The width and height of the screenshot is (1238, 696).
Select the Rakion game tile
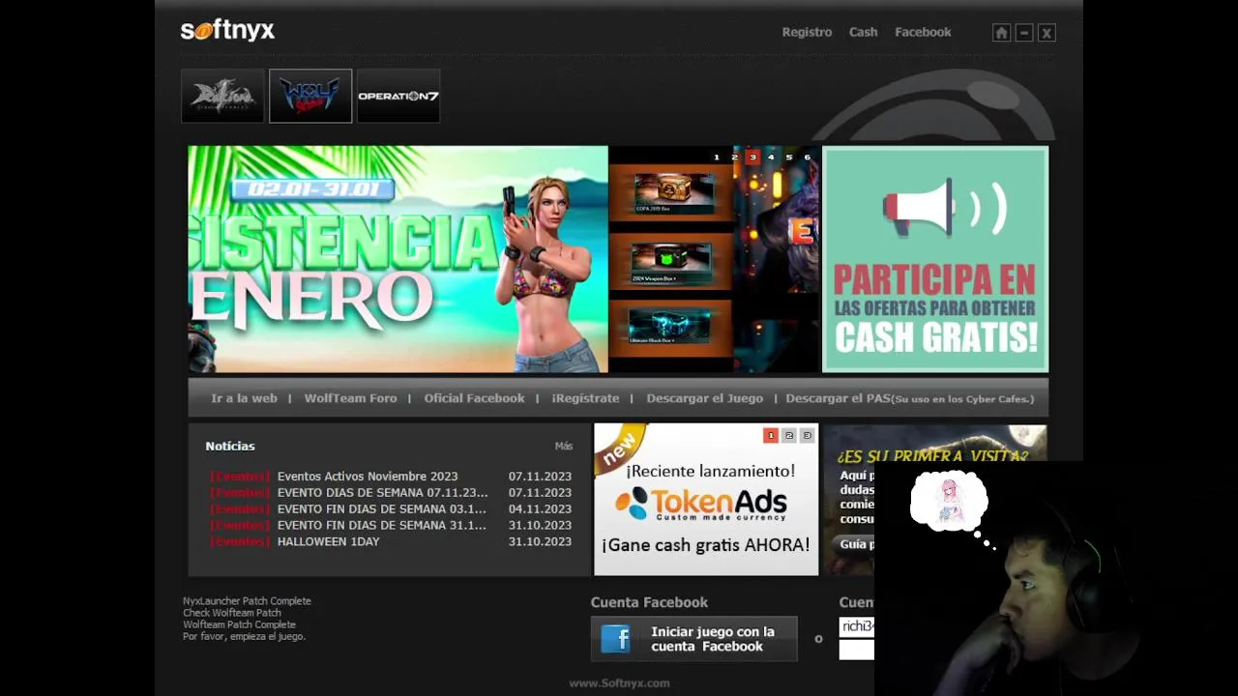click(x=222, y=96)
